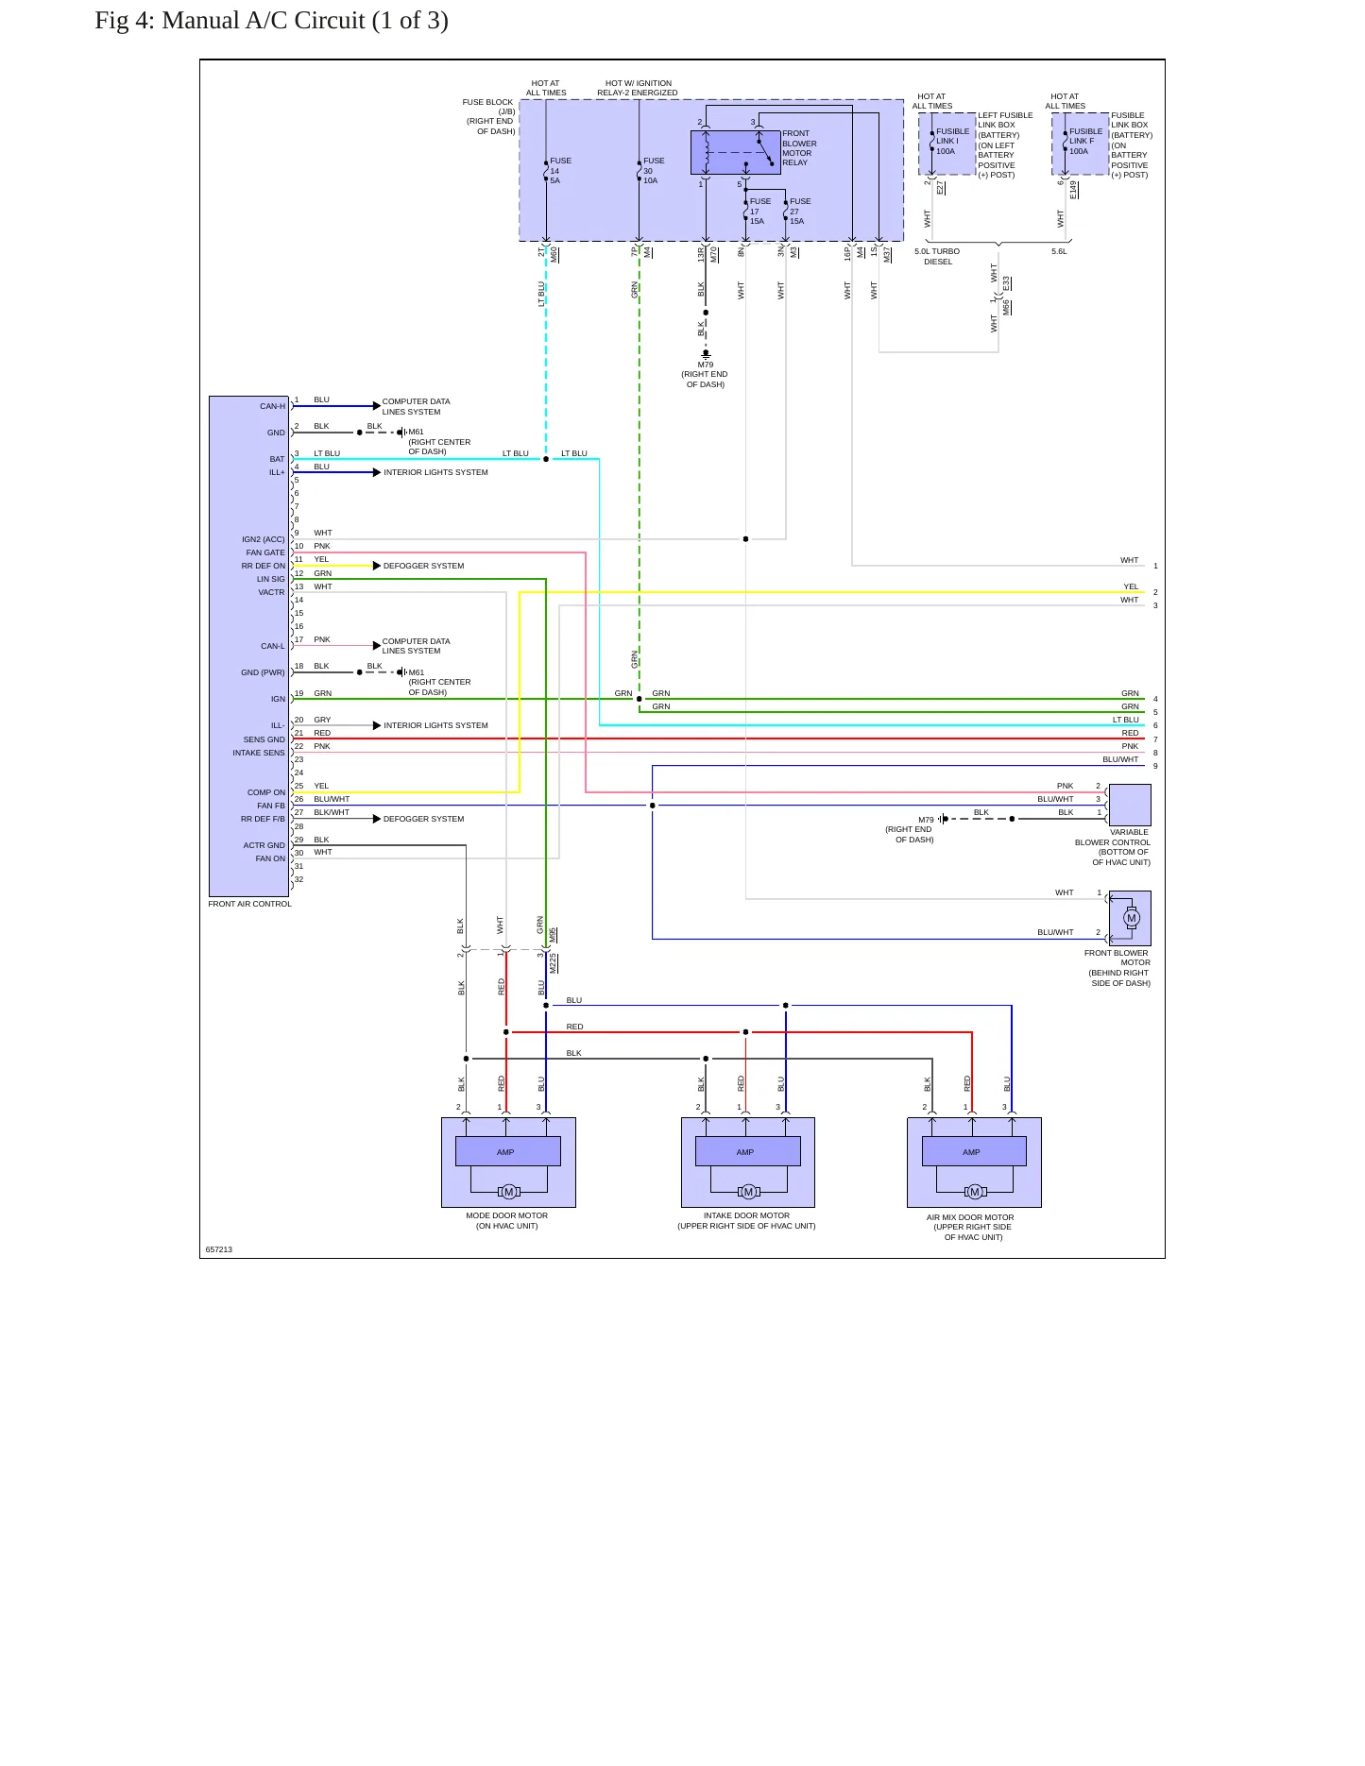
Task: Click the GND (PWR) pin label
Action: [x=263, y=672]
